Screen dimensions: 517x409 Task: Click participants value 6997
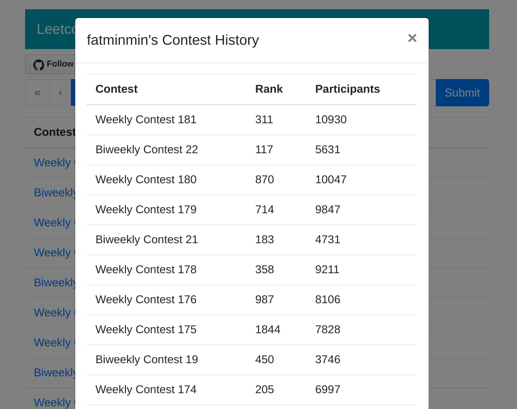pos(327,389)
